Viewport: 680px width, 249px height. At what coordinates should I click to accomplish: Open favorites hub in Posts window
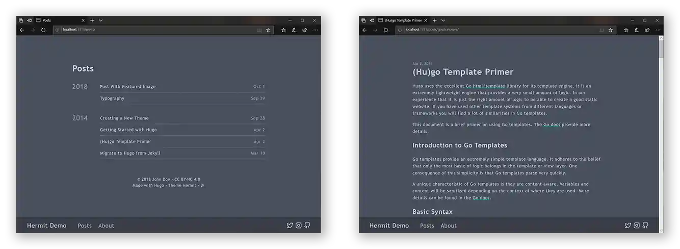pos(283,30)
